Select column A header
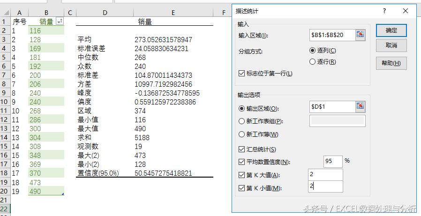Viewport: 421px width, 216px height. (x=19, y=13)
